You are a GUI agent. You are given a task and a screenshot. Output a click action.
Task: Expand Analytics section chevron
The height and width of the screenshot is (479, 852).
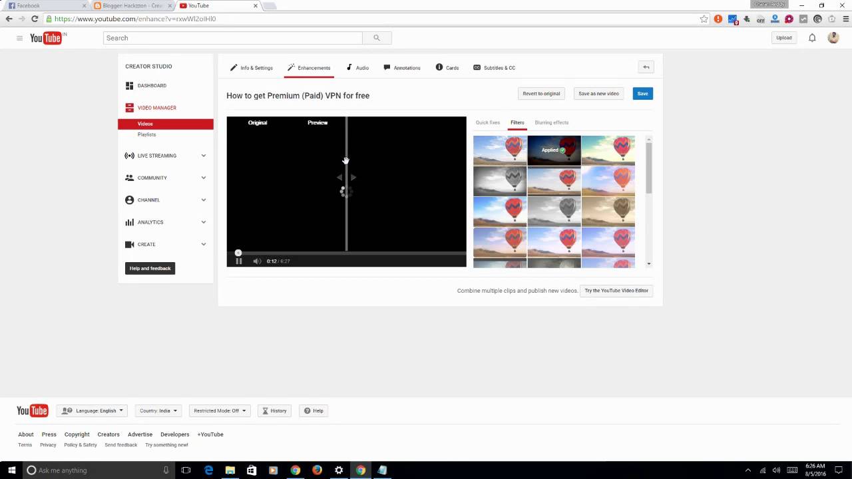pyautogui.click(x=204, y=222)
